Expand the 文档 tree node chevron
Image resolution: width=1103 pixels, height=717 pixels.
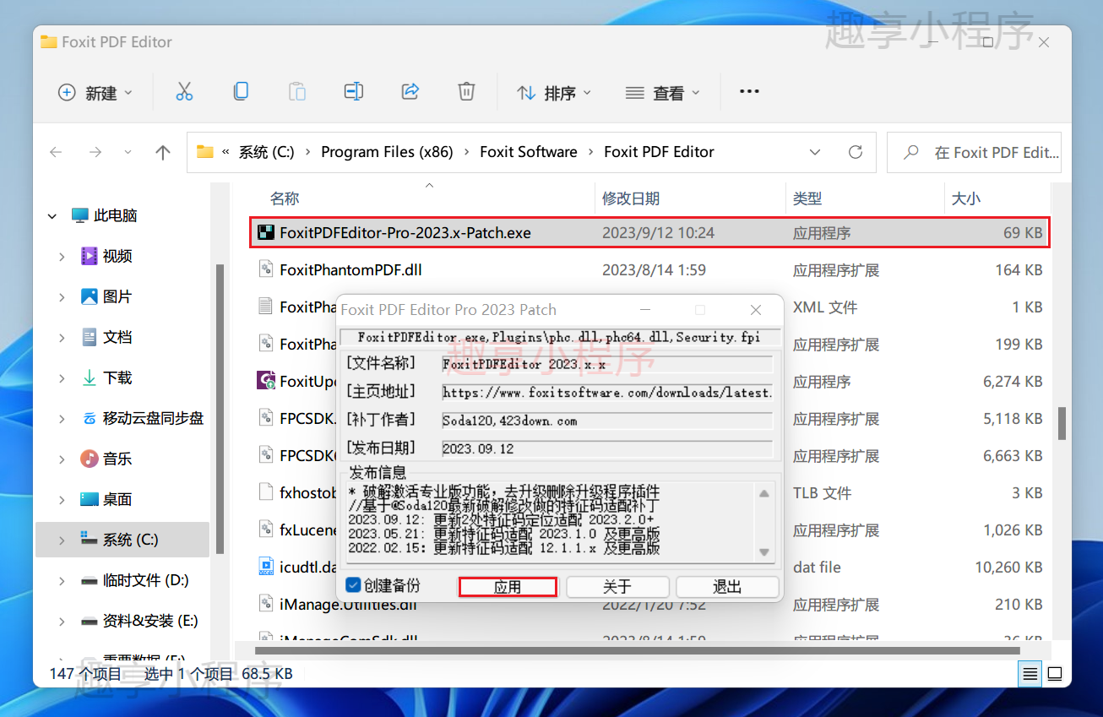[x=62, y=338]
